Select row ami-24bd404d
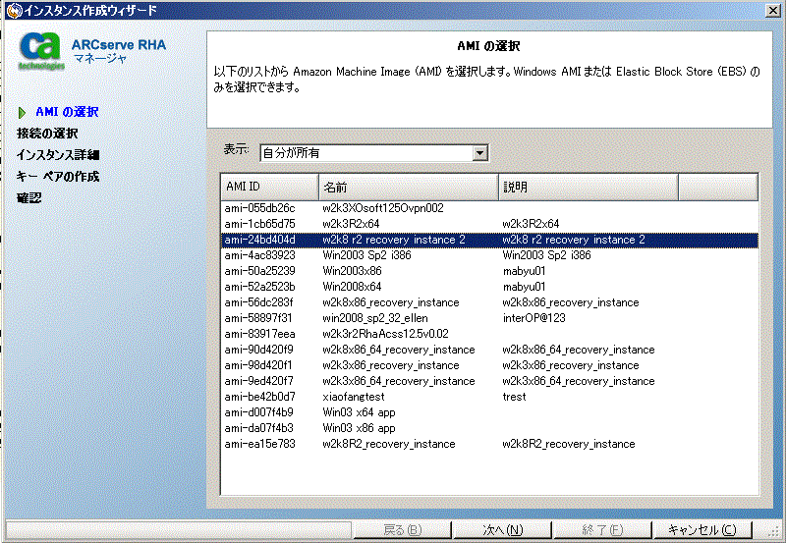The height and width of the screenshot is (543, 786). click(x=489, y=240)
